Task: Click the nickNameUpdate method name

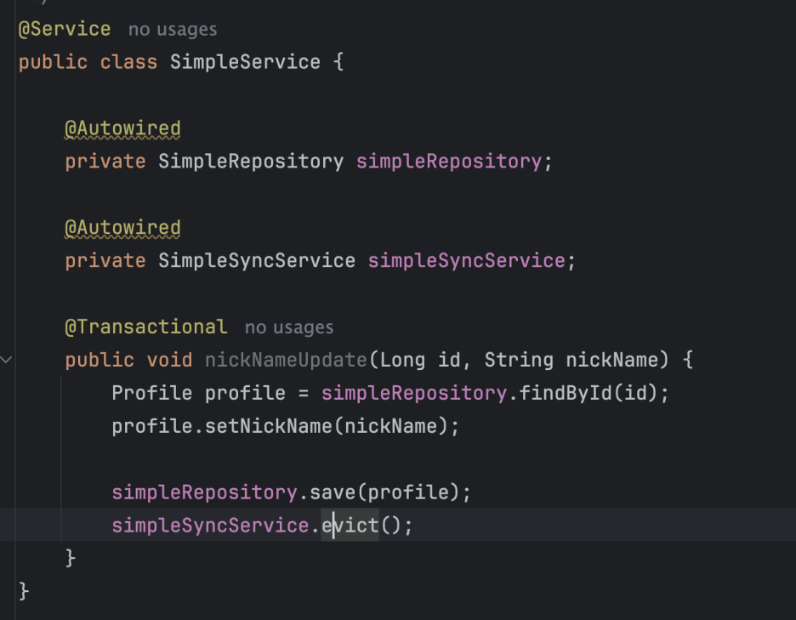Action: [x=286, y=360]
